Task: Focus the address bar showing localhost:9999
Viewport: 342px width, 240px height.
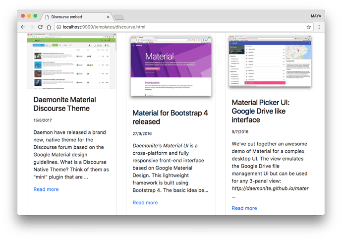Action: [178, 27]
